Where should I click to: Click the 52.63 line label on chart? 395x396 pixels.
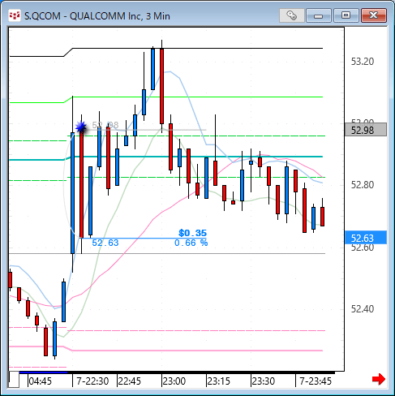(x=105, y=243)
